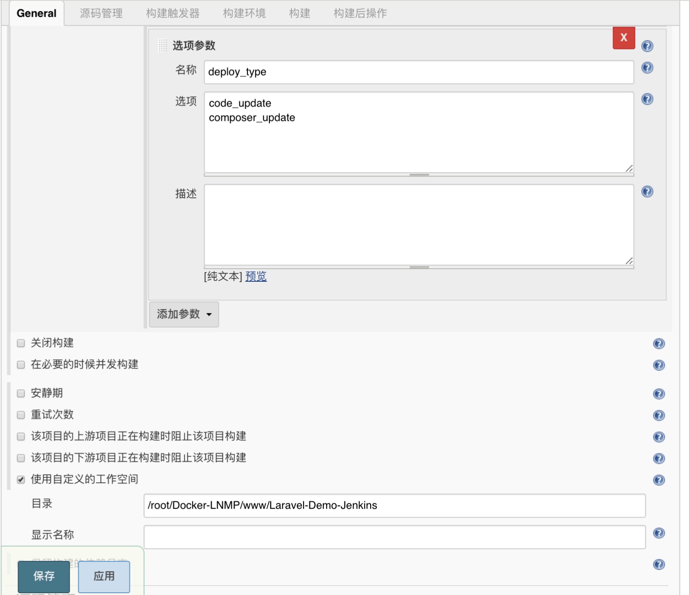Show help for 在必要的时候并发构建
The width and height of the screenshot is (689, 595).
tap(659, 365)
